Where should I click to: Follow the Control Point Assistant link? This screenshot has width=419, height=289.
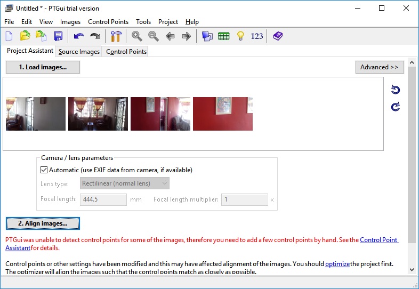pyautogui.click(x=379, y=240)
